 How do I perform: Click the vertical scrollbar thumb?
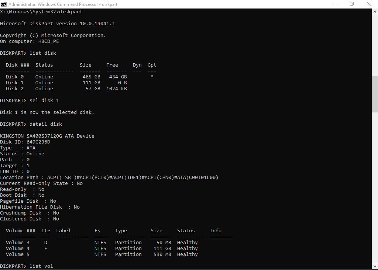tap(375, 94)
